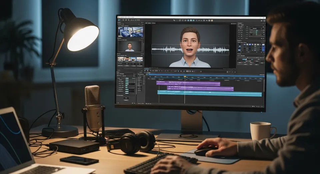This screenshot has height=174, width=320.
Task: Select the upper purple clip on the timeline
Action: 188,83
